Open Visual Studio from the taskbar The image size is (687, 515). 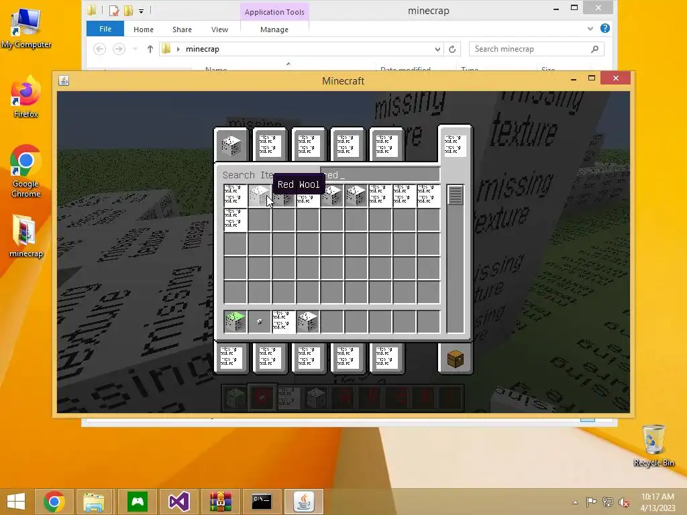pyautogui.click(x=178, y=502)
